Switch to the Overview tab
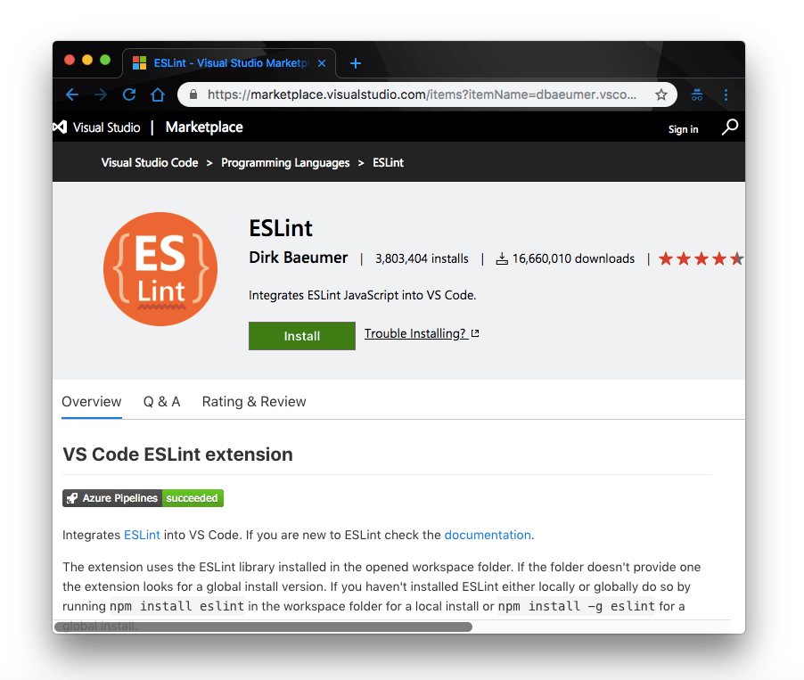The image size is (804, 680). click(92, 402)
